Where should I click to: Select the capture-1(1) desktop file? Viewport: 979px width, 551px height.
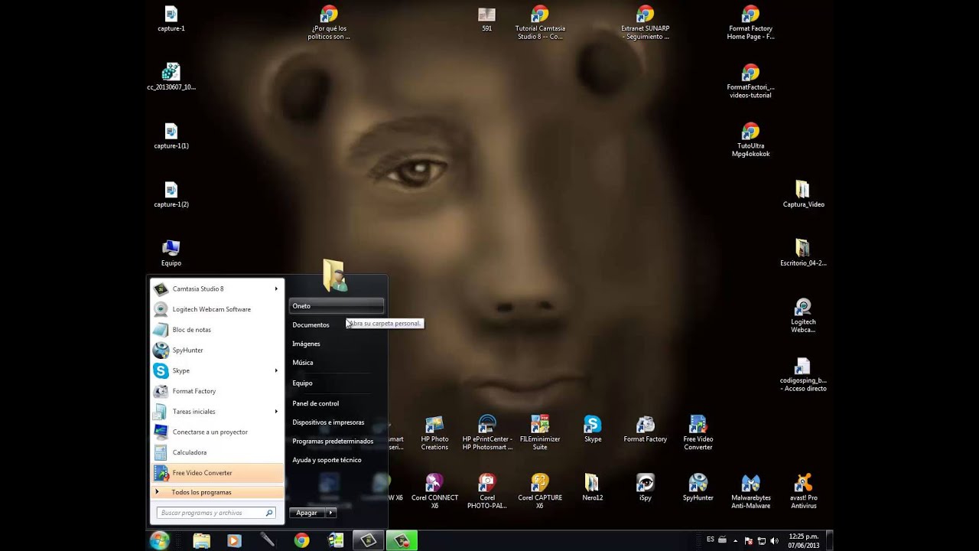171,136
